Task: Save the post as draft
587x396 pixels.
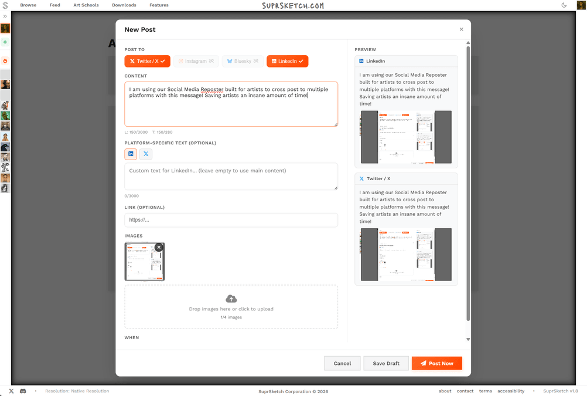Action: [386, 363]
